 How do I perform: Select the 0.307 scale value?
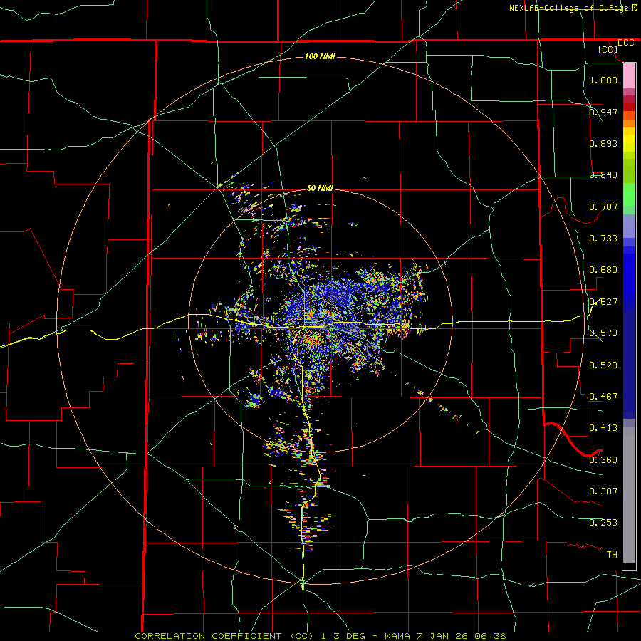pyautogui.click(x=603, y=491)
